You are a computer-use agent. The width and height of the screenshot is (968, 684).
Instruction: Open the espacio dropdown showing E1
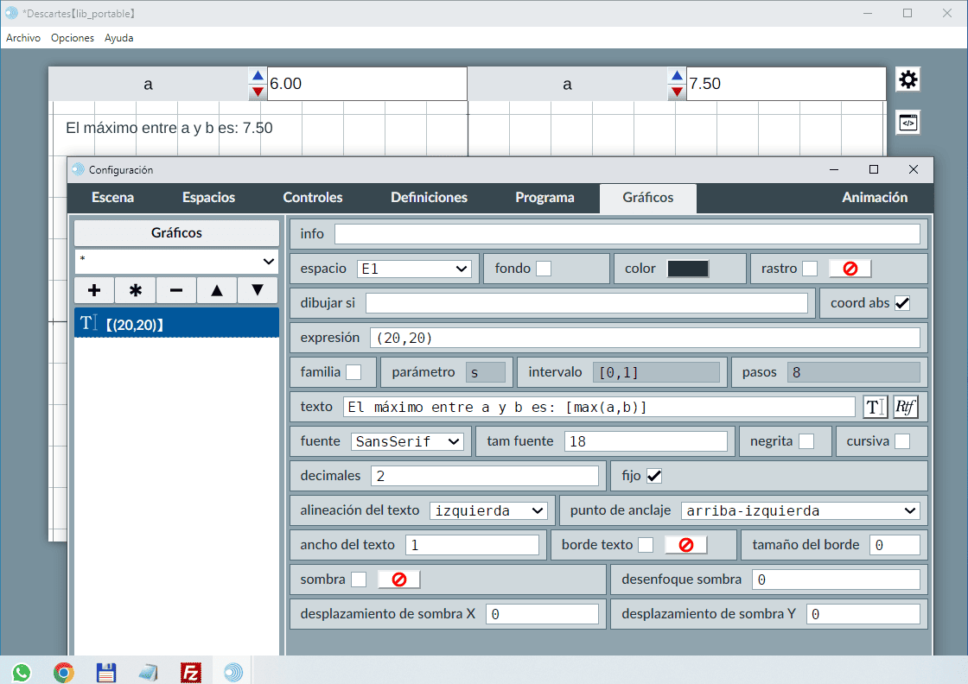[414, 269]
